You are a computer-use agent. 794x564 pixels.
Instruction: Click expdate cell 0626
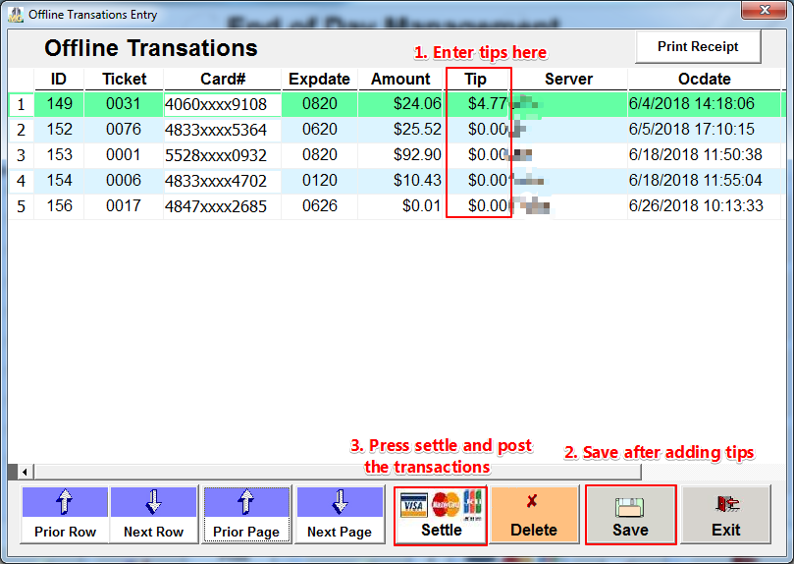pyautogui.click(x=320, y=206)
